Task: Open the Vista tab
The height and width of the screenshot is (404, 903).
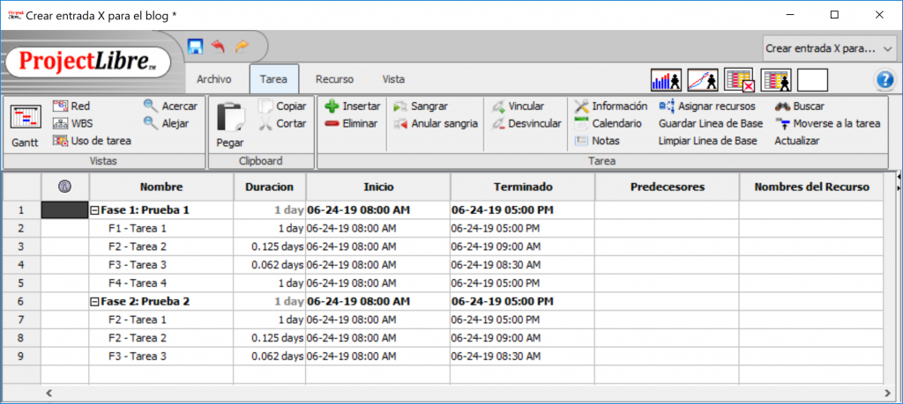Action: click(x=393, y=79)
